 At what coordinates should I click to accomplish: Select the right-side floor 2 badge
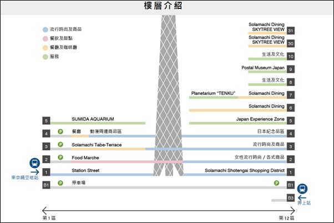click(291, 159)
